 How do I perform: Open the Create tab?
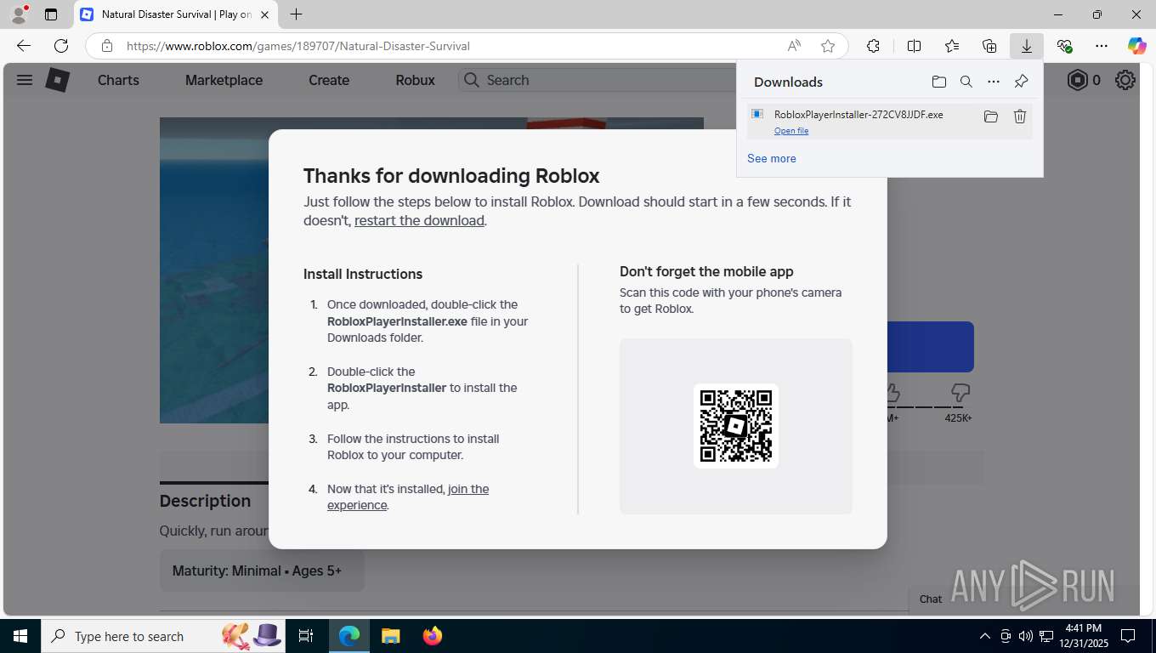[x=329, y=80]
